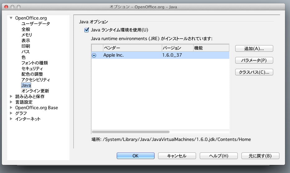This screenshot has height=173, width=290.
Task: Open ヘルプ(H) help button
Action: (x=218, y=156)
